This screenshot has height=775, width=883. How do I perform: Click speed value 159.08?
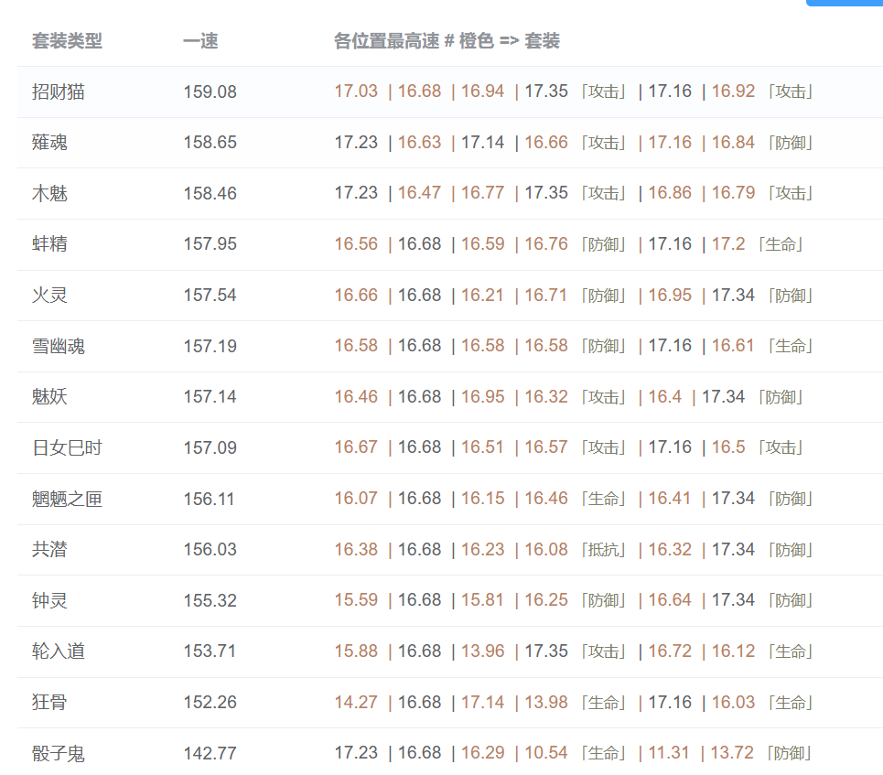210,91
